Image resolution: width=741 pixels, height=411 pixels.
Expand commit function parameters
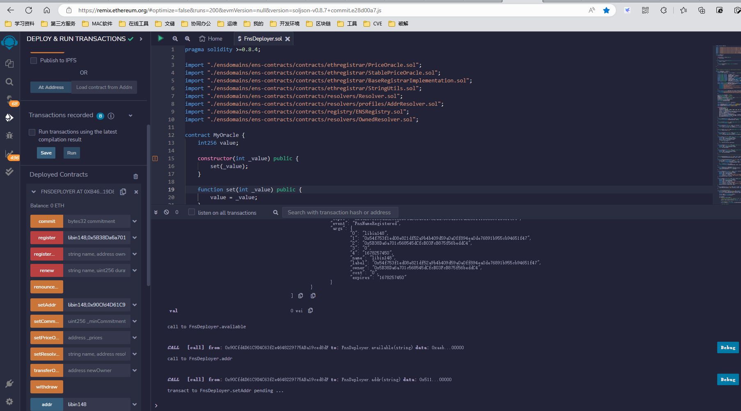click(x=135, y=221)
